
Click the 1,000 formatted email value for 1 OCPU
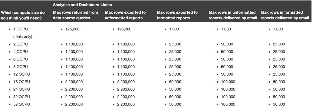coord(278,29)
